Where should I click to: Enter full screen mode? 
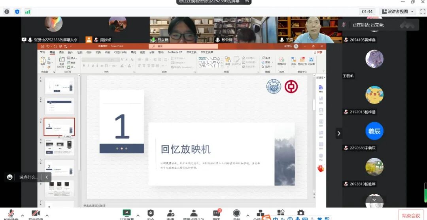tap(423, 12)
